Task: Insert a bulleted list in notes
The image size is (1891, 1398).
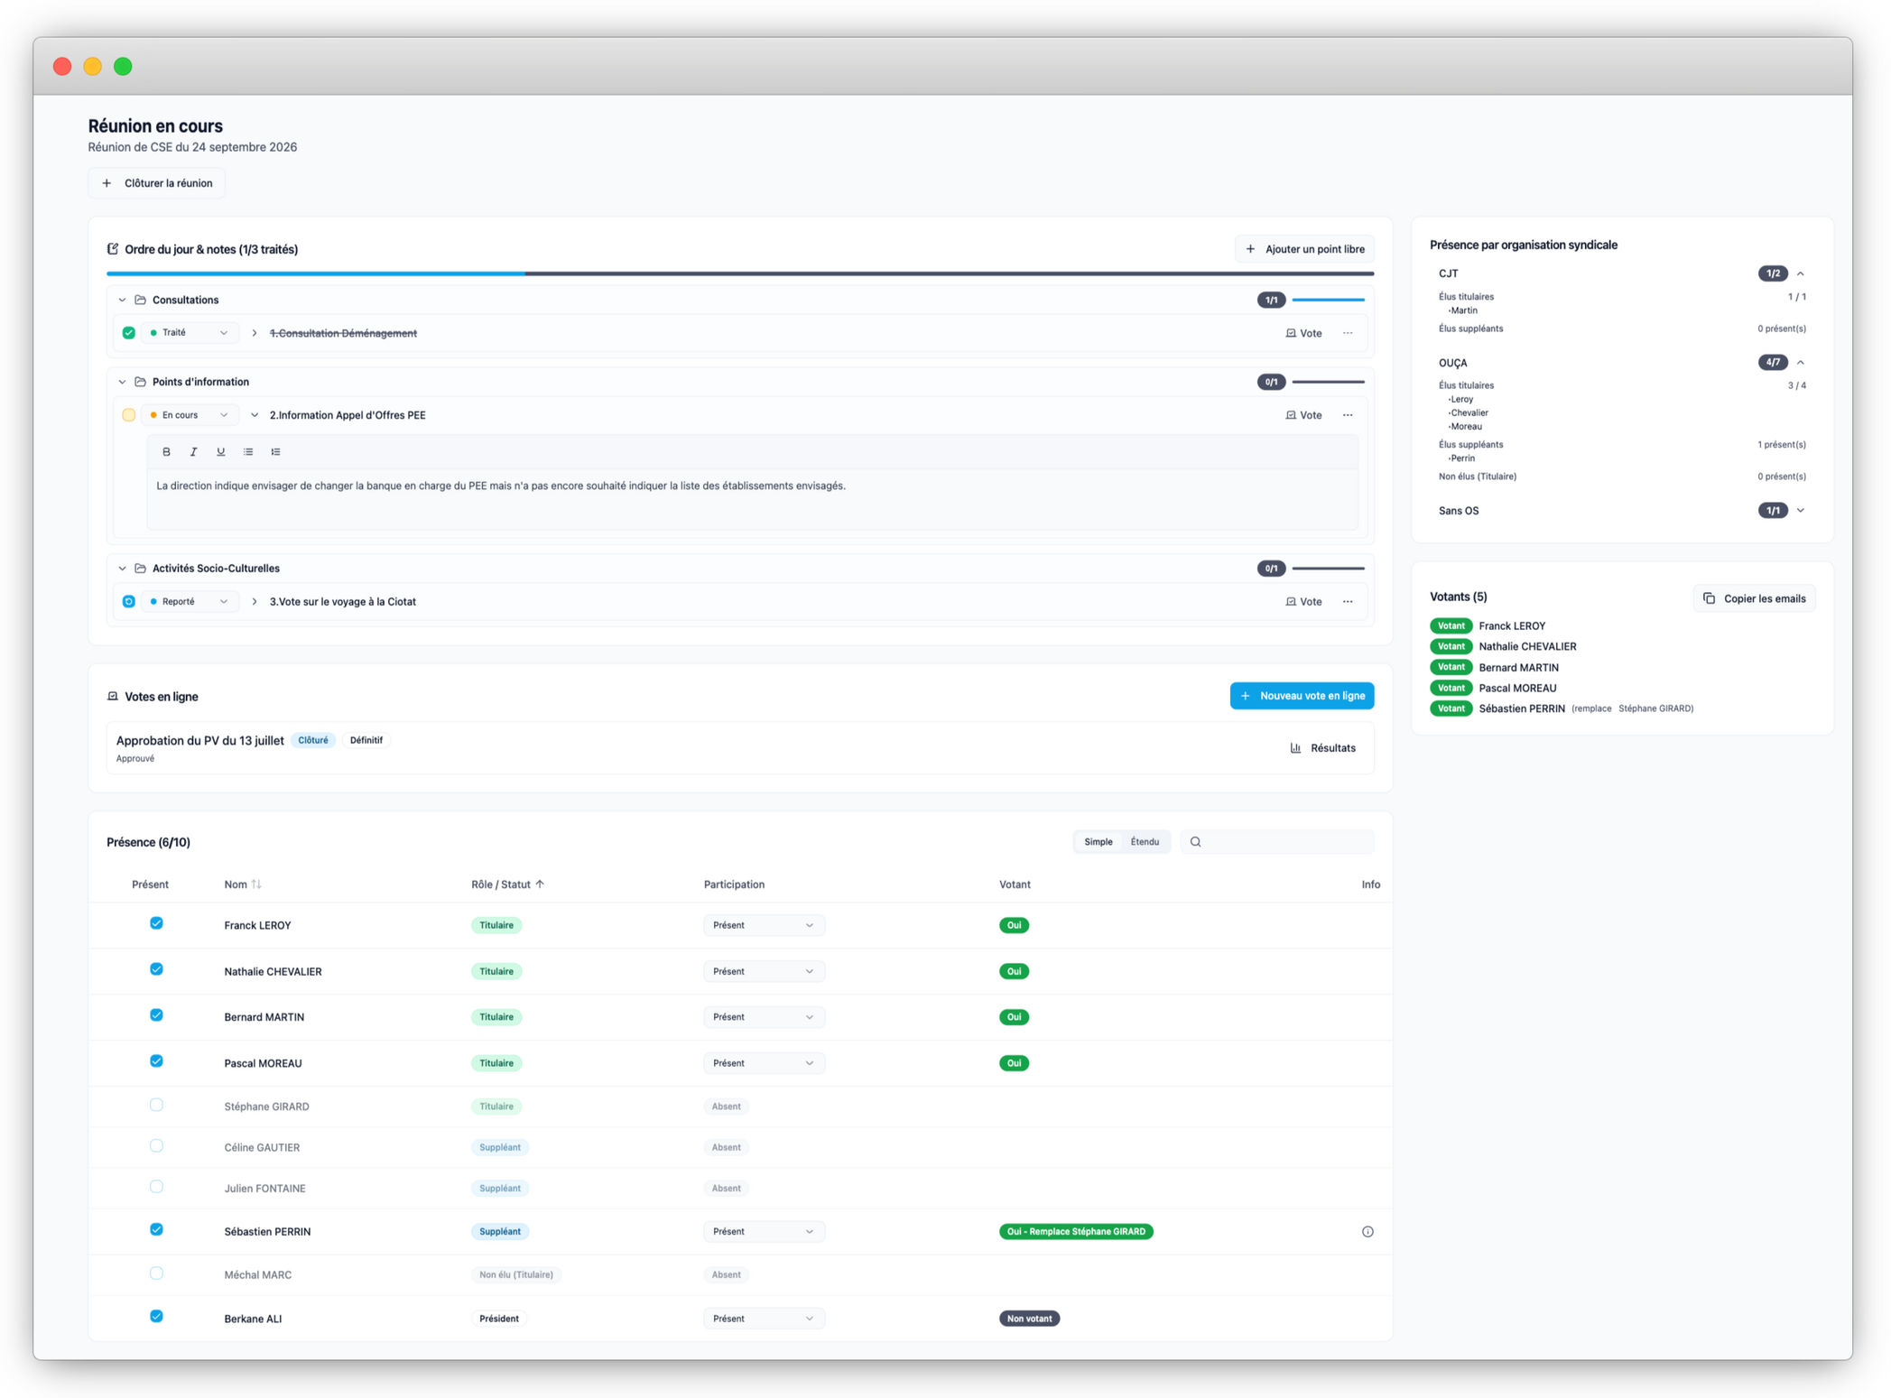Action: pos(248,452)
